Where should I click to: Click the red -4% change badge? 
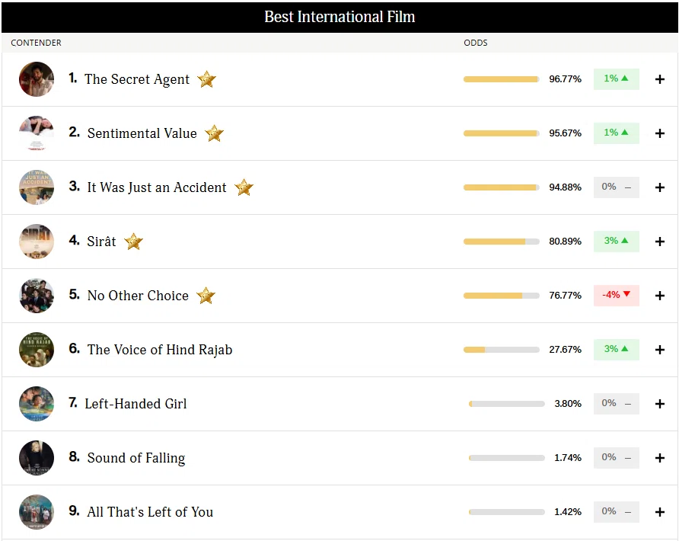[617, 295]
